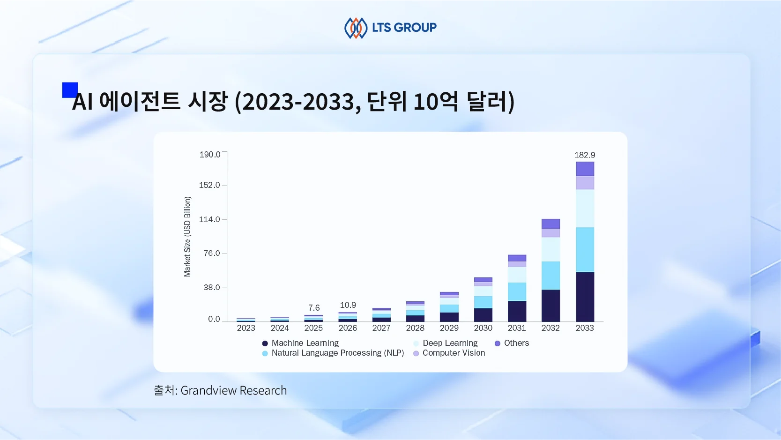The image size is (781, 440).
Task: Click the Computer Vision legend dot
Action: point(416,353)
